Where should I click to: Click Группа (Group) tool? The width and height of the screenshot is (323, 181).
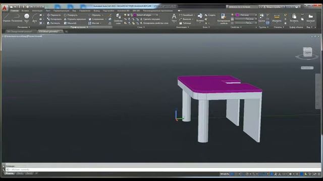tap(261, 18)
